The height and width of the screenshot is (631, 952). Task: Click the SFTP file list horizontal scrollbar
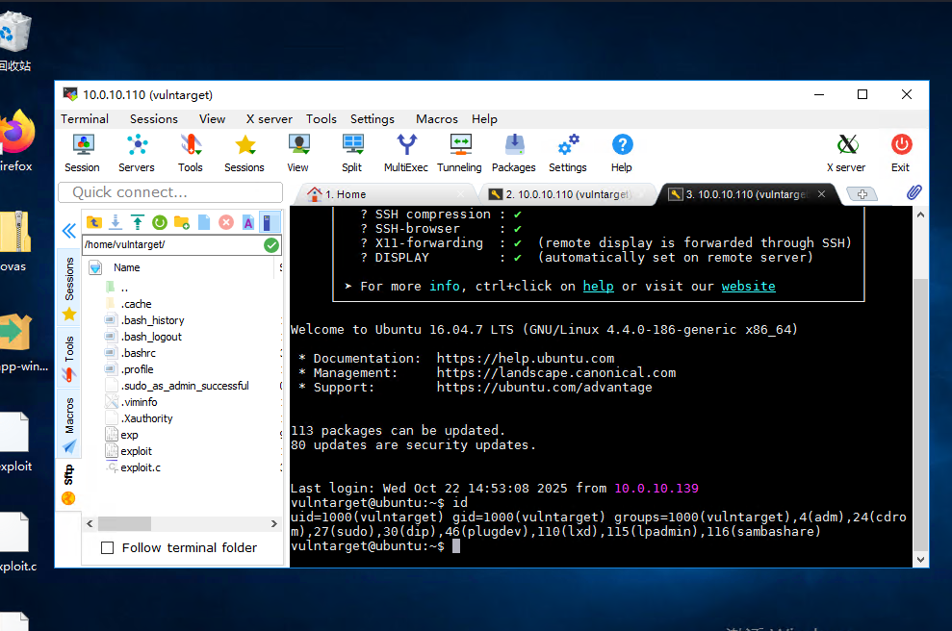[125, 523]
